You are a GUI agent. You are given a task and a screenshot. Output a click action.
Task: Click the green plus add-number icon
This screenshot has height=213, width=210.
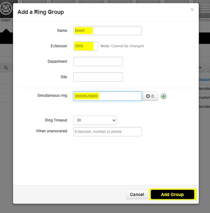tap(163, 96)
